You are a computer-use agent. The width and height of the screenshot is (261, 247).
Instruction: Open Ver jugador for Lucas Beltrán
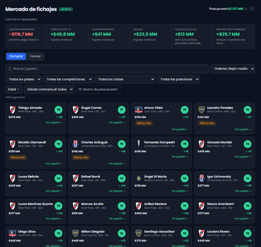[54, 191]
